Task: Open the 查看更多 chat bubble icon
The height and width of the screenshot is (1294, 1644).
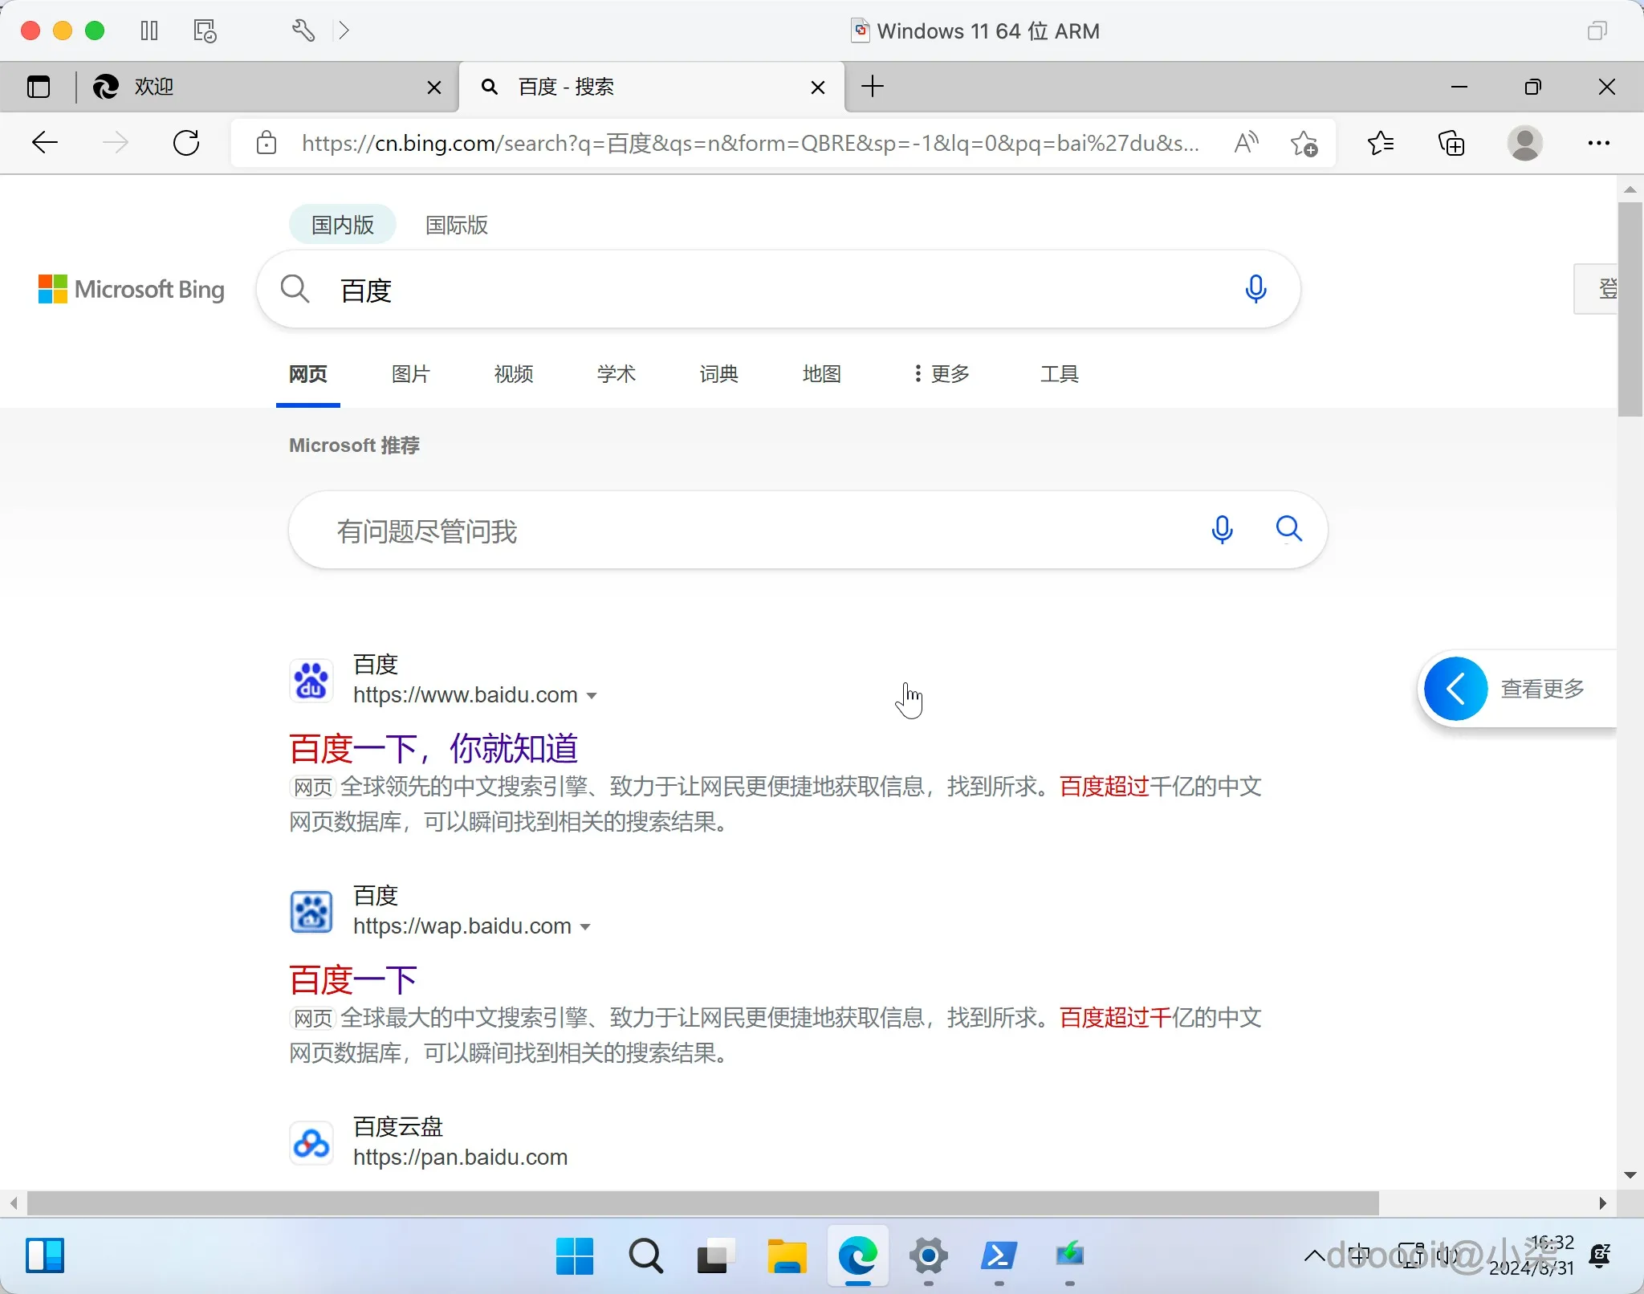Action: tap(1455, 688)
